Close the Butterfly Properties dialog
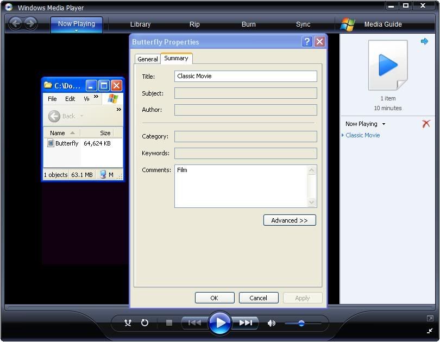The height and width of the screenshot is (342, 440). coord(319,42)
